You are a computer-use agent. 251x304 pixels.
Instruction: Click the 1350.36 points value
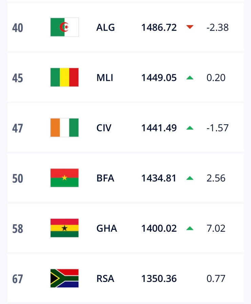click(x=159, y=279)
